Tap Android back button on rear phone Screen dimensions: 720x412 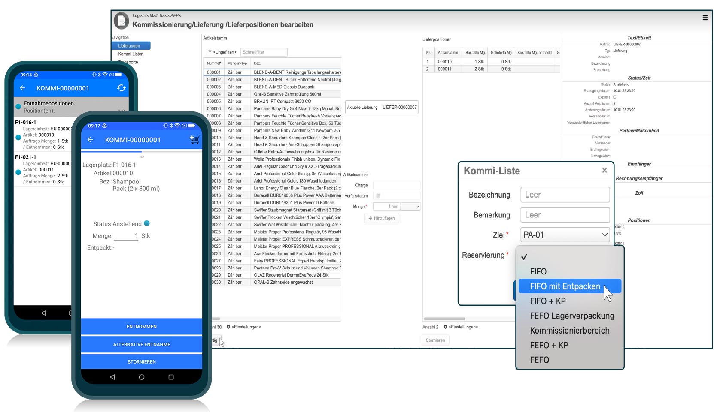(x=43, y=313)
